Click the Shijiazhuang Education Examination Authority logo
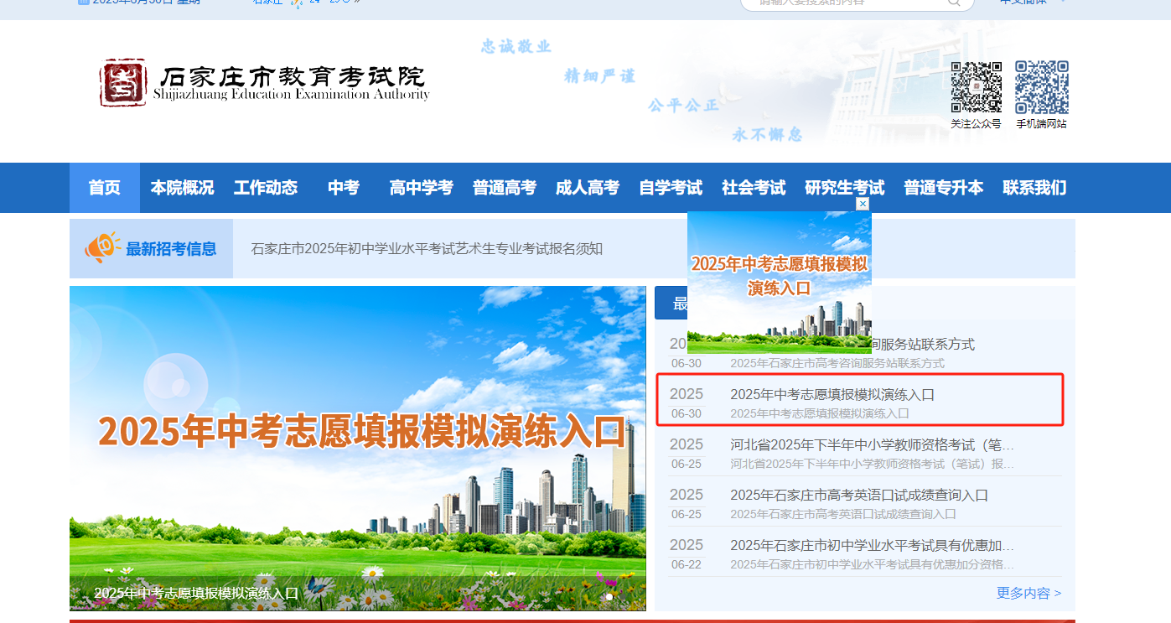 point(263,83)
